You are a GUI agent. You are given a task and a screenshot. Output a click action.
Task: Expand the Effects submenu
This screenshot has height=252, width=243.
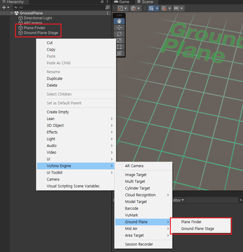[75, 132]
